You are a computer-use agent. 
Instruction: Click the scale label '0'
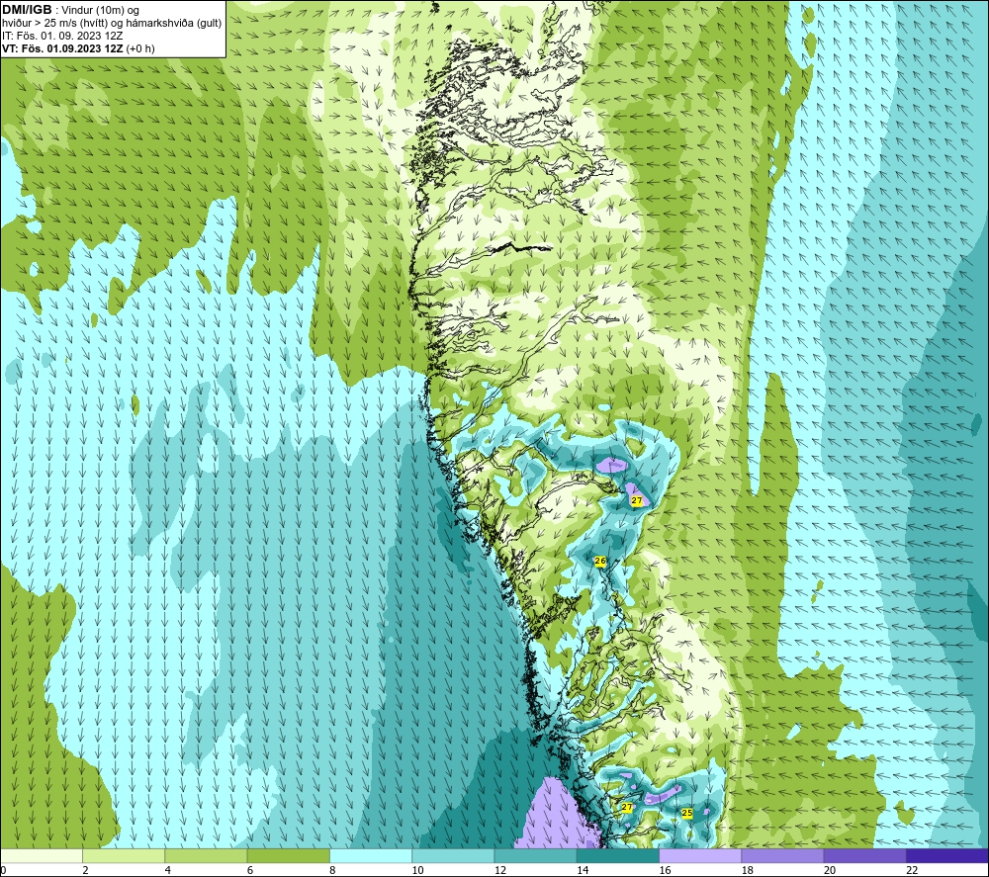pos(3,870)
